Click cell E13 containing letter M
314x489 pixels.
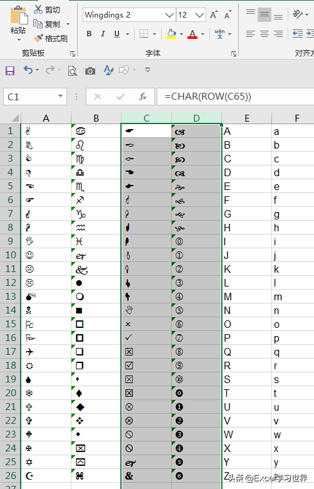(247, 297)
